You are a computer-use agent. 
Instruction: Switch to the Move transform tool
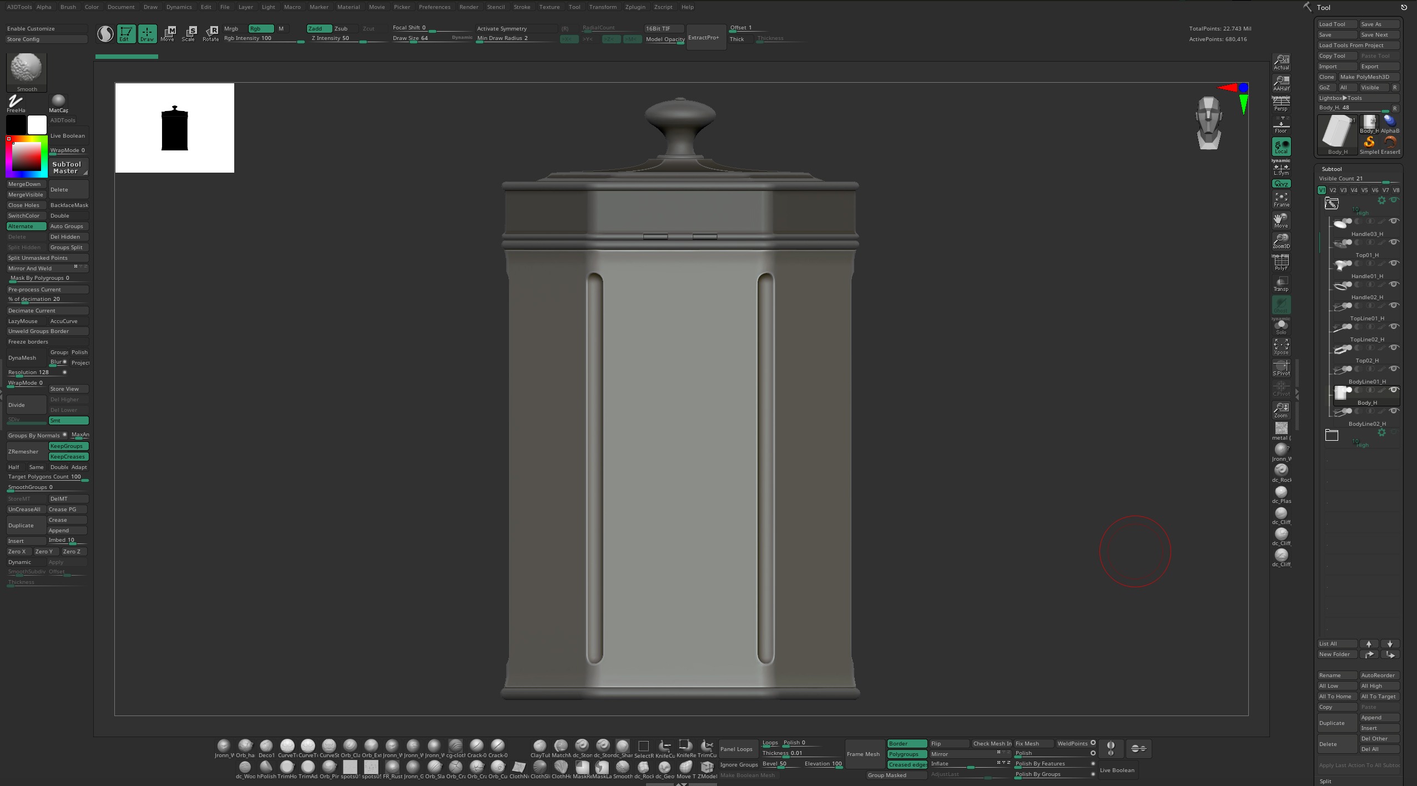point(168,34)
